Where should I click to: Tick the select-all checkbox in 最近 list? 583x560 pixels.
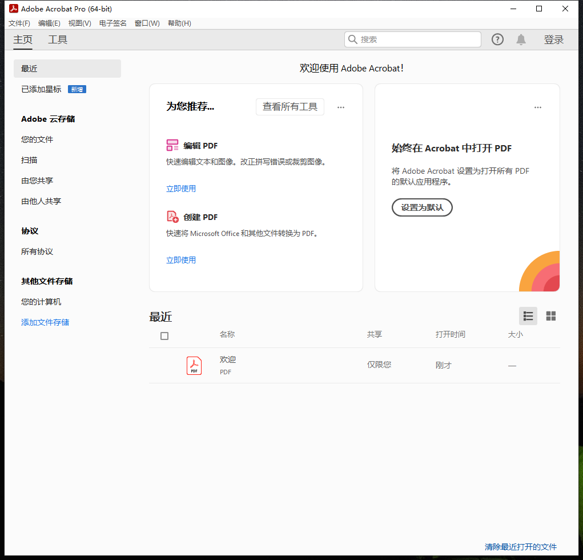coord(164,336)
